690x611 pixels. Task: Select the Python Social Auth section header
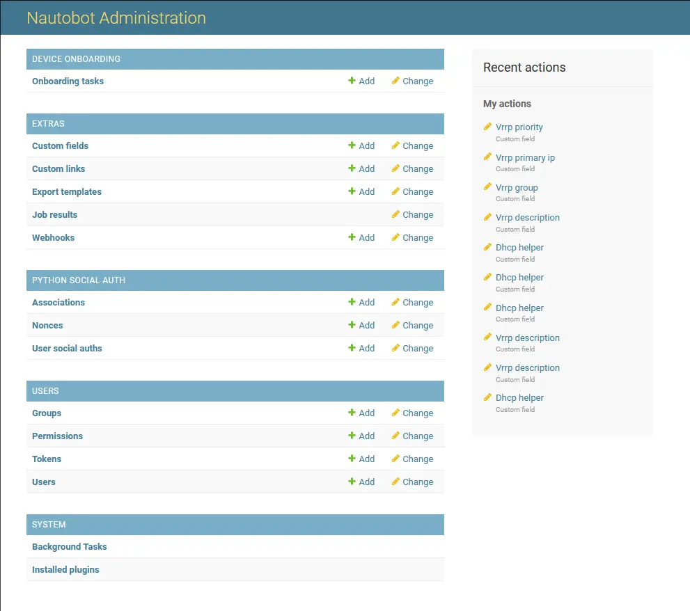(x=79, y=280)
